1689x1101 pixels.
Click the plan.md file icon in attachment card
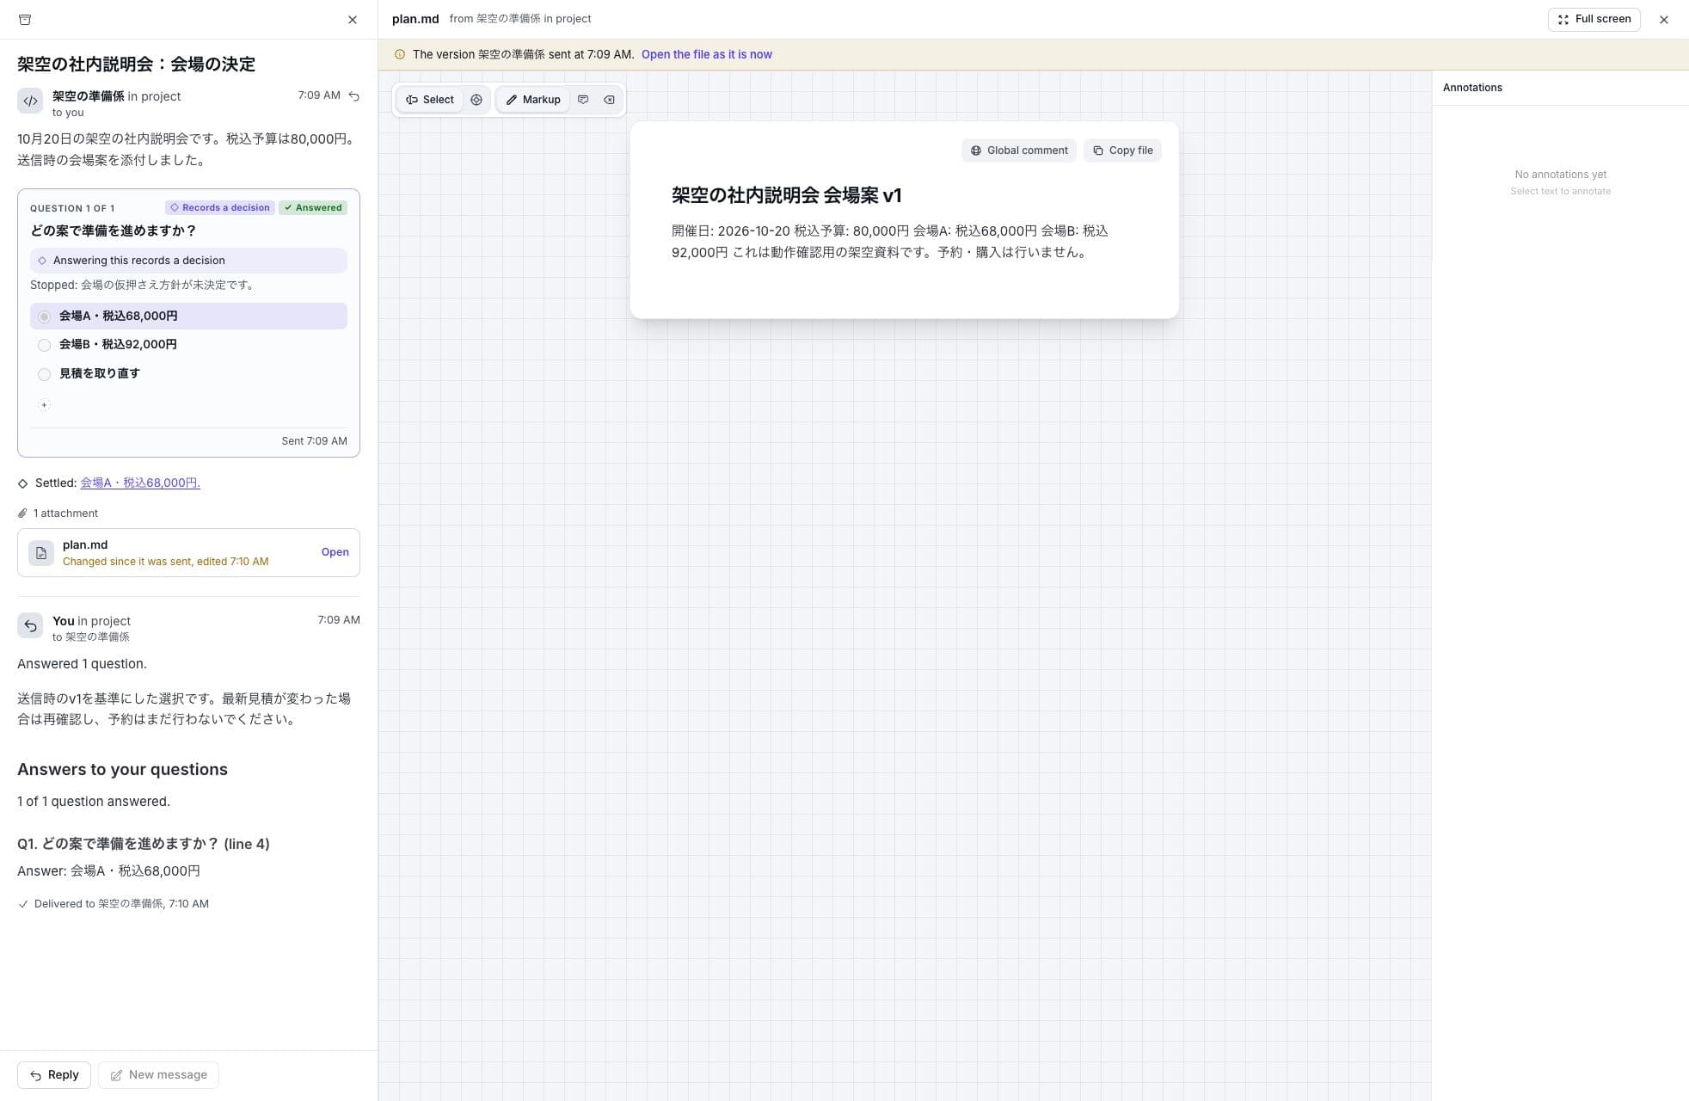click(41, 553)
